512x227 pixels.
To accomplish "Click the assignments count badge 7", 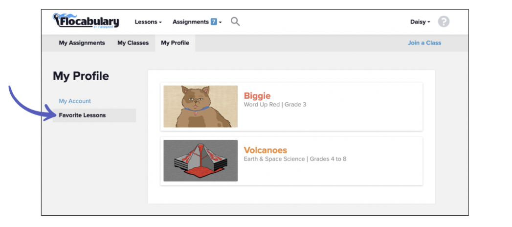I will (214, 22).
